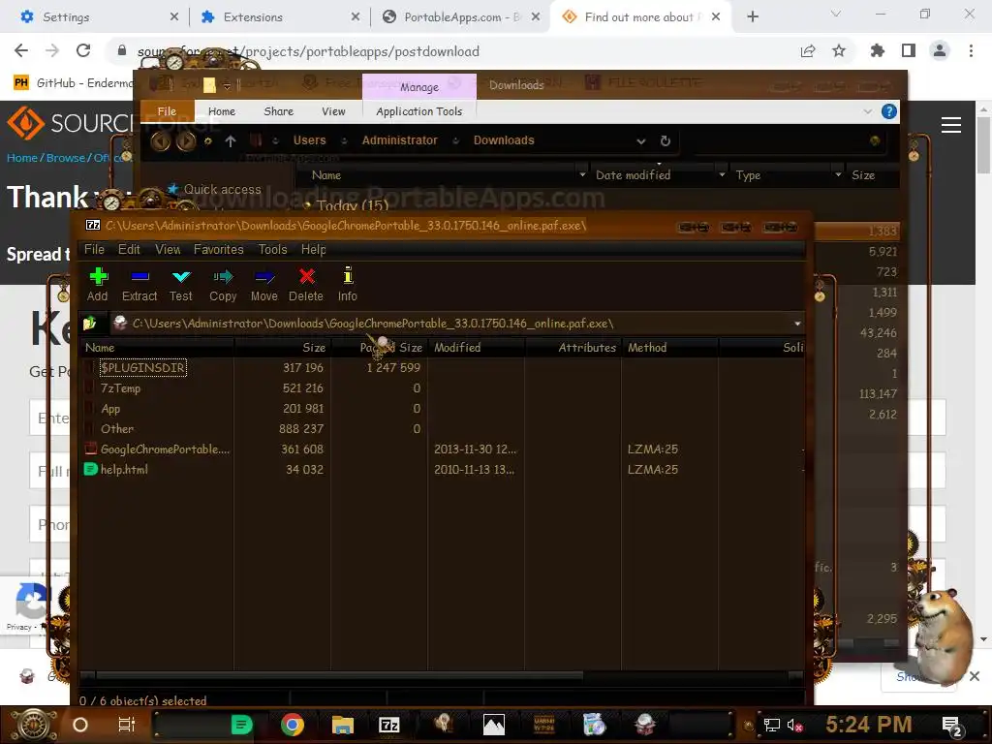Expand the Explorer ribbon chevron

867,112
